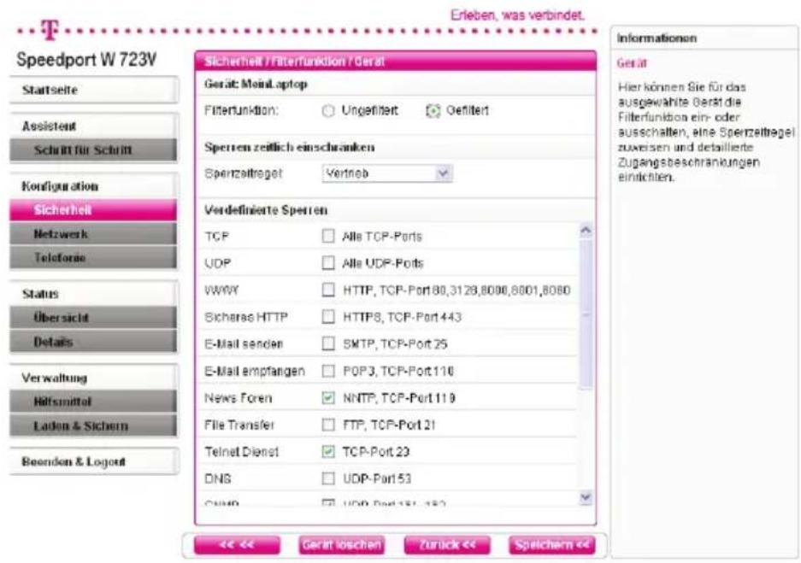Click the Erleben, was verbindet slogan
This screenshot has height=563, width=801.
point(517,15)
